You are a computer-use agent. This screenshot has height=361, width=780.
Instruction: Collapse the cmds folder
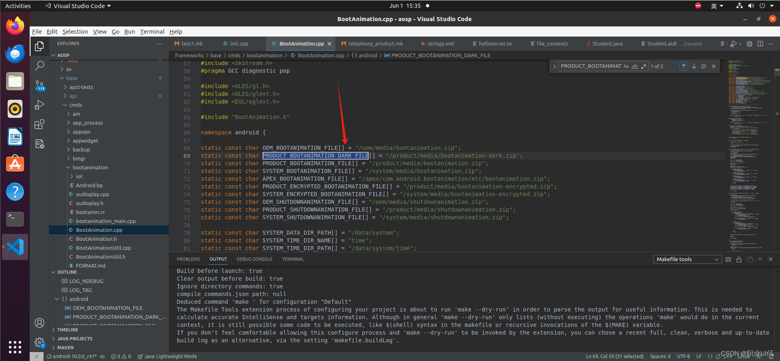coord(65,105)
